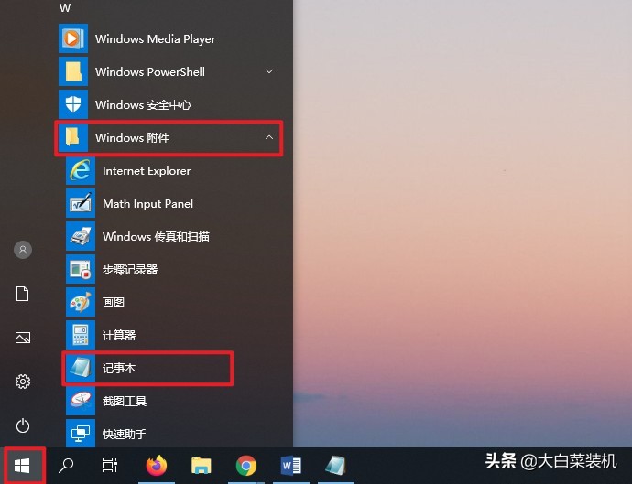
Task: Open 快速助手 quick assist icon
Action: point(81,434)
